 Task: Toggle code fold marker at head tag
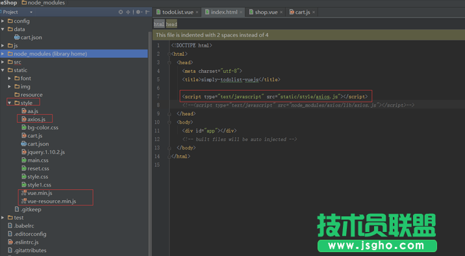170,62
